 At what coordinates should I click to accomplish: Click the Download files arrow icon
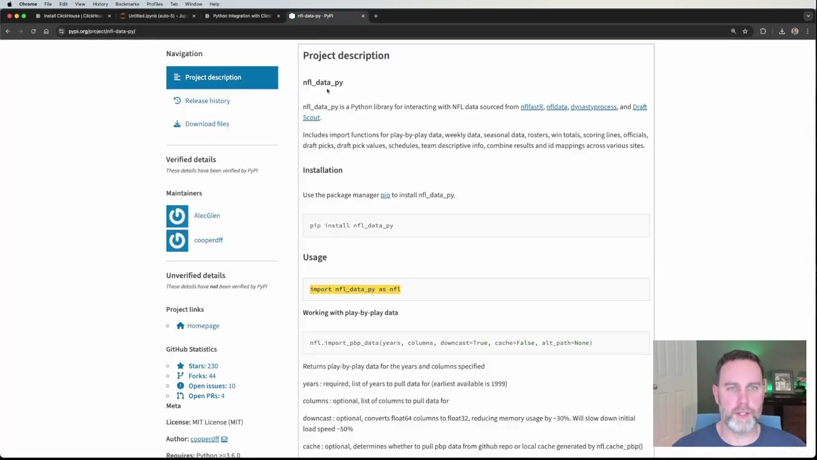point(177,124)
